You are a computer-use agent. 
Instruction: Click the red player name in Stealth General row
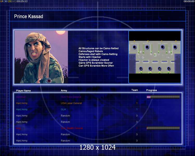click(x=18, y=128)
